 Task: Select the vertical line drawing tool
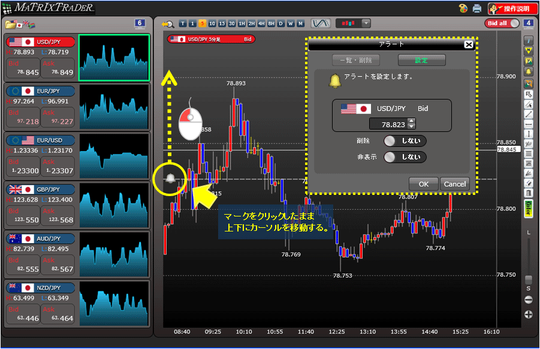[528, 134]
